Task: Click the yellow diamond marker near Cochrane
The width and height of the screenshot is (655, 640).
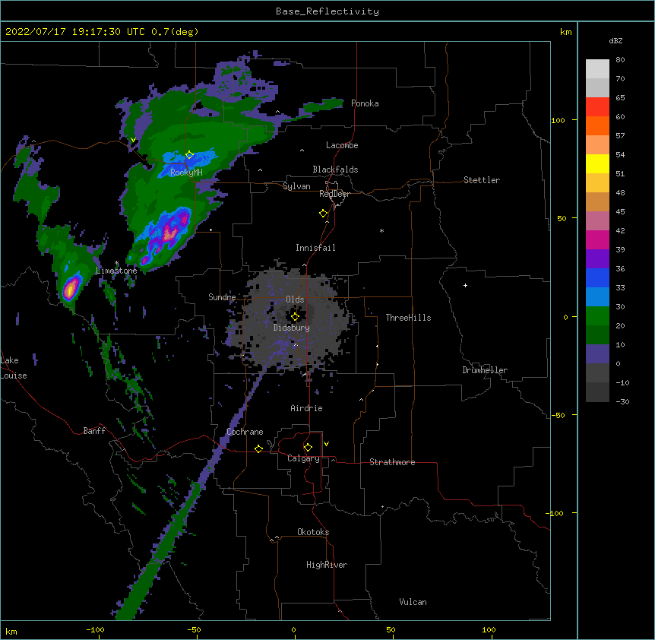Action: tap(258, 448)
